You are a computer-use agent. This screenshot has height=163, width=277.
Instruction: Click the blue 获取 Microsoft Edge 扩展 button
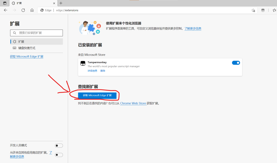point(97,95)
